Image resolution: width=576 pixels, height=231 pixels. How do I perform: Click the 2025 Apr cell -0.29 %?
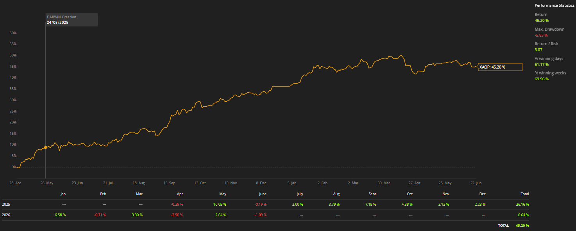pyautogui.click(x=177, y=204)
